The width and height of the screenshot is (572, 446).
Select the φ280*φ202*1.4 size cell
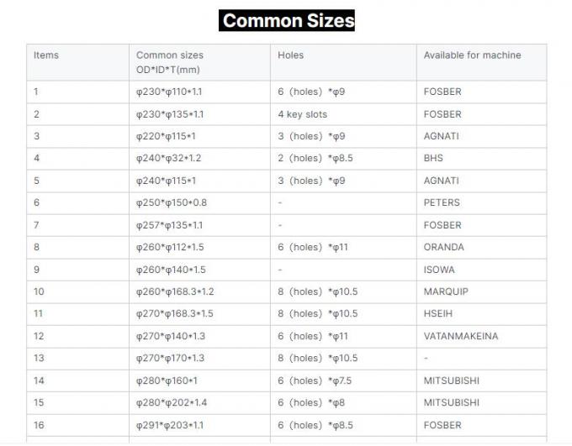pyautogui.click(x=171, y=402)
